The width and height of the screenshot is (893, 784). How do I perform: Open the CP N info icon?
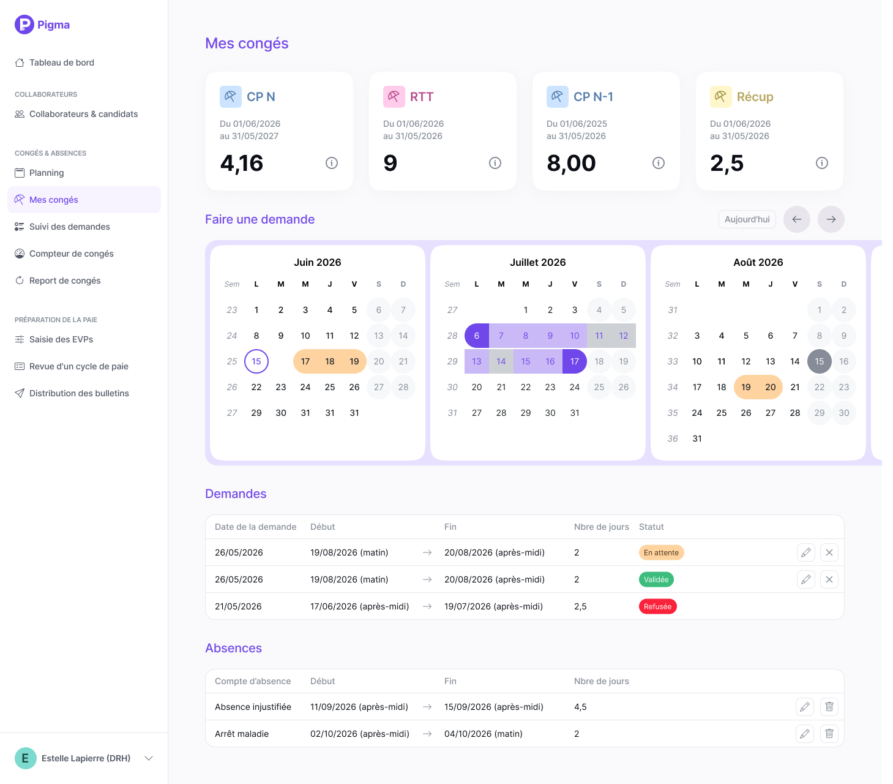pos(332,163)
